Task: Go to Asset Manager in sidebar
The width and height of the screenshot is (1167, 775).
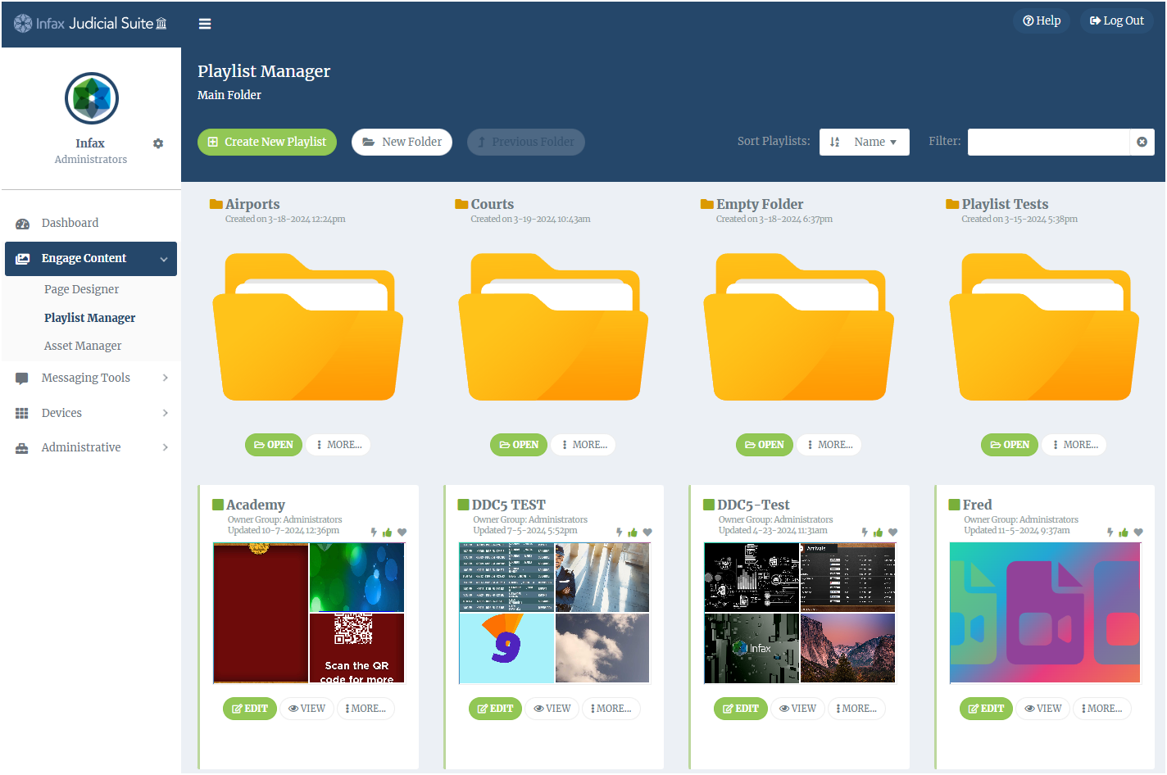Action: (x=83, y=346)
